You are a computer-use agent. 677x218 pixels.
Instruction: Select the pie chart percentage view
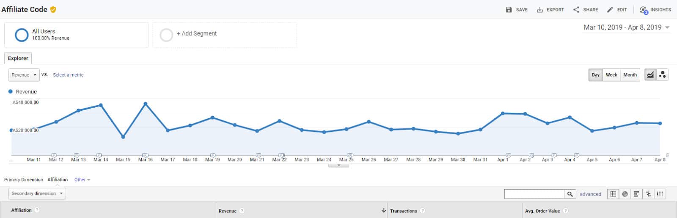pyautogui.click(x=625, y=194)
